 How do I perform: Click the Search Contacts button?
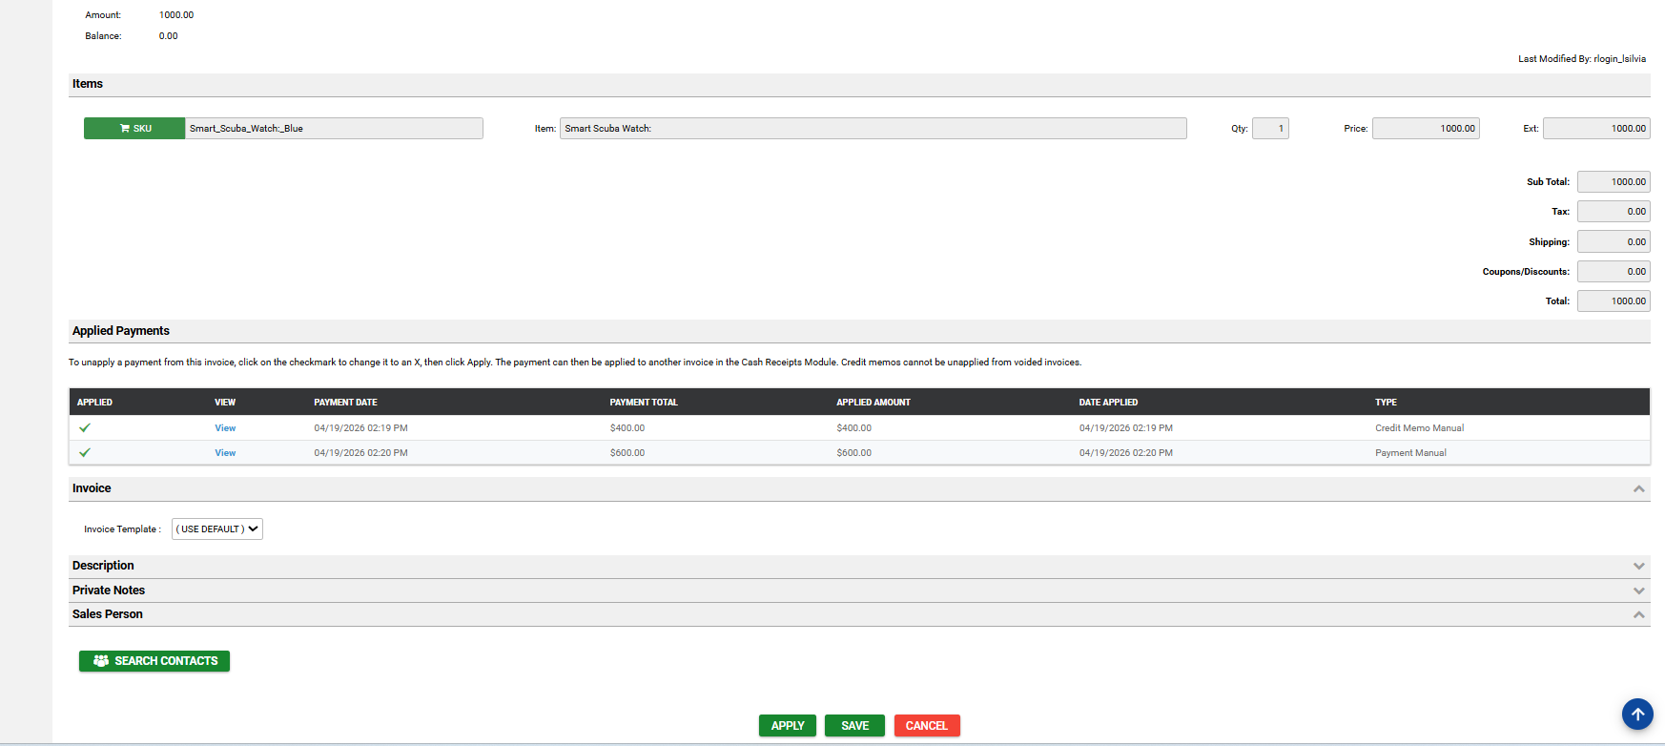click(x=154, y=661)
